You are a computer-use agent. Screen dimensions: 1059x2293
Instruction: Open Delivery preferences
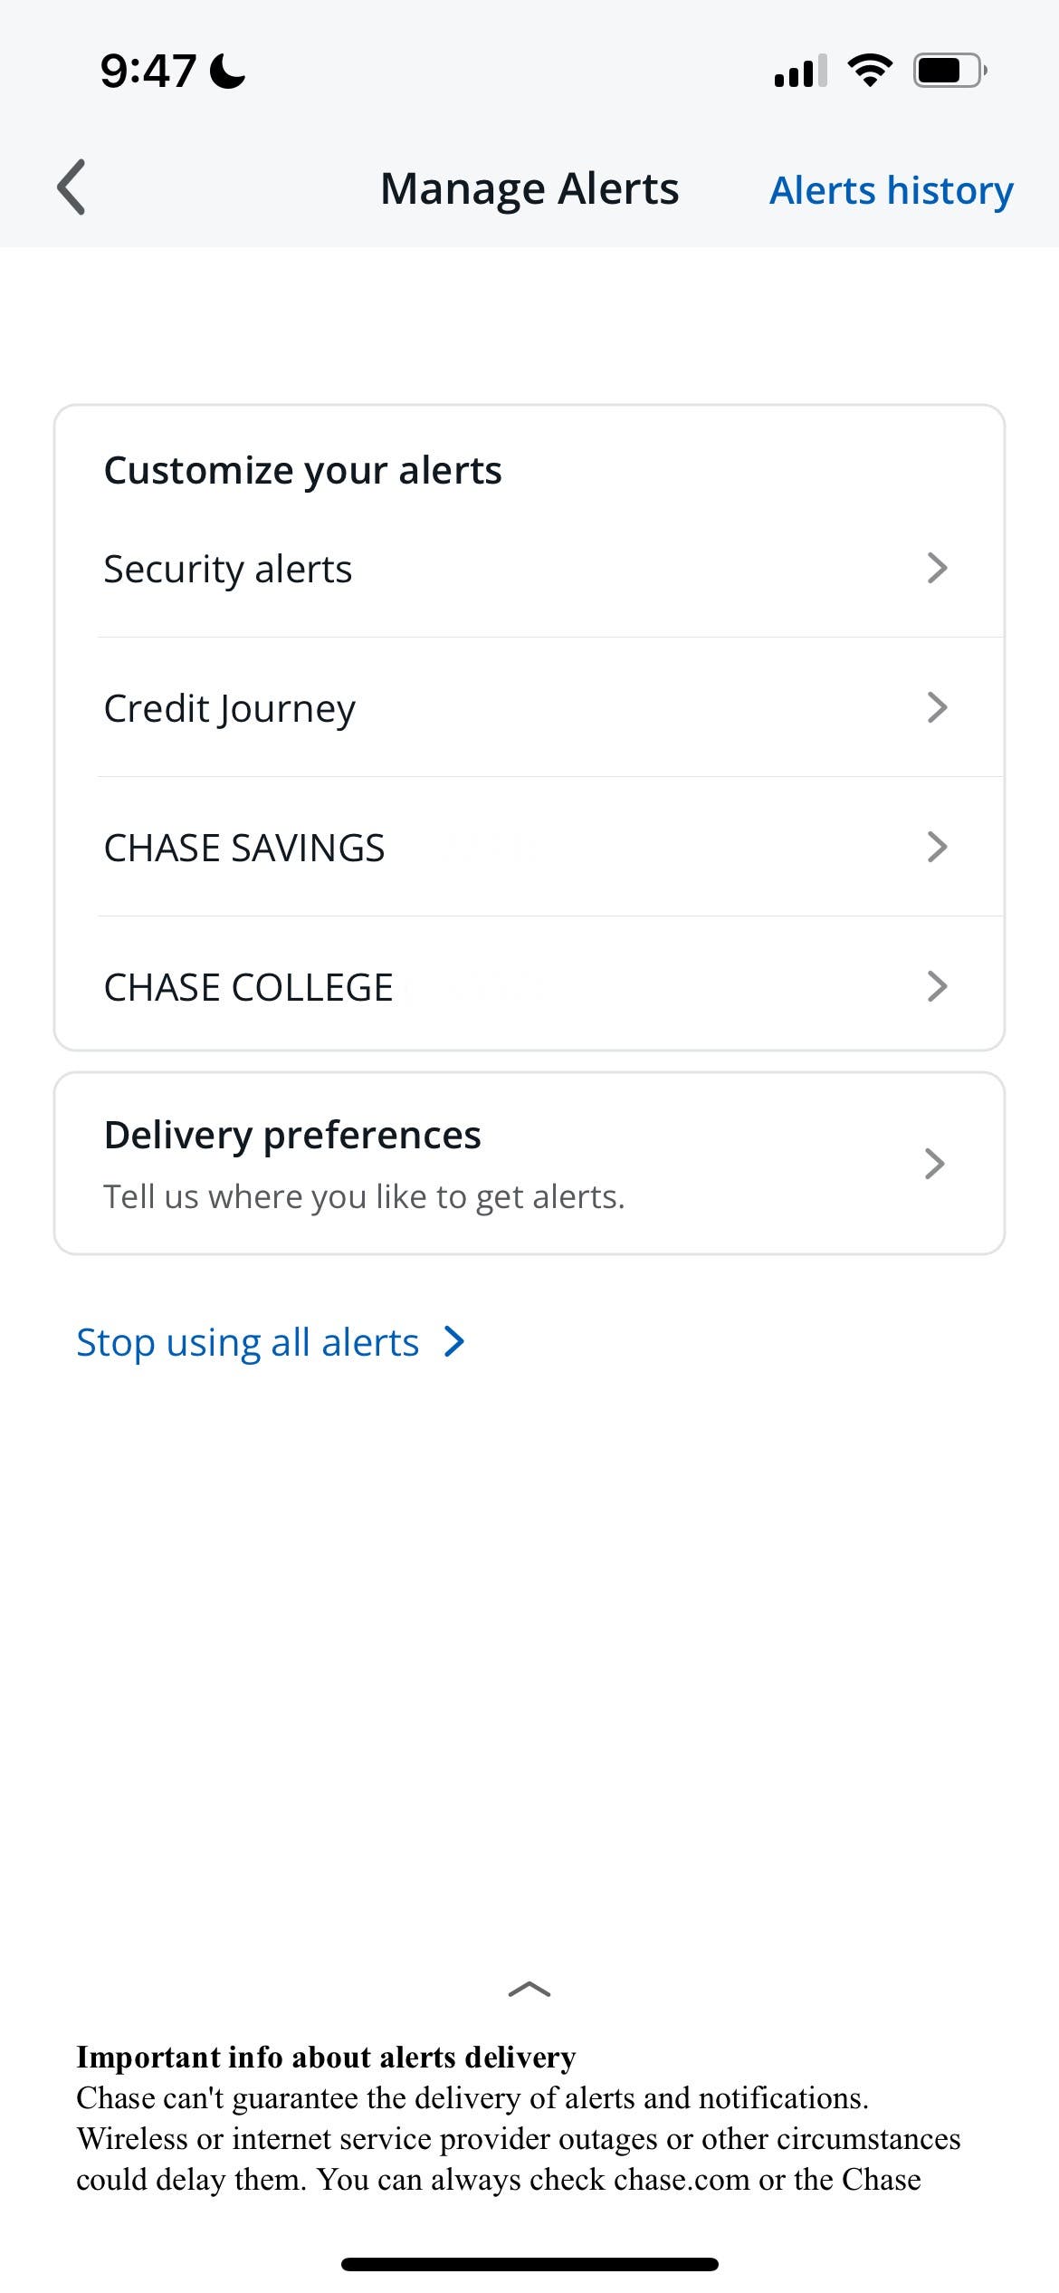292,1136
